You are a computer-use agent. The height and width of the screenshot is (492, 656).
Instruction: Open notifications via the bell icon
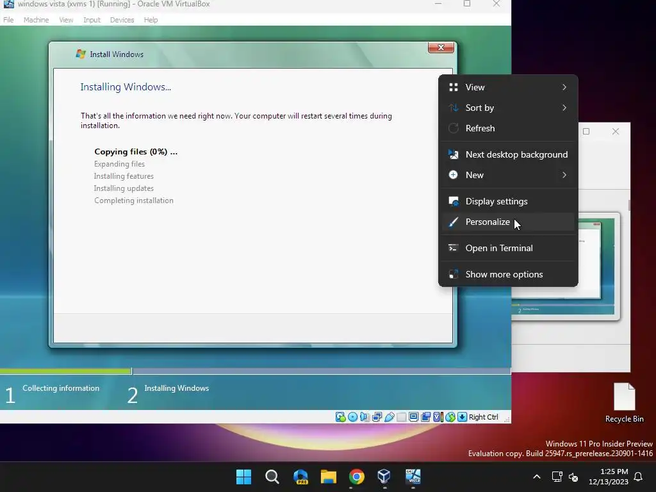(638, 477)
